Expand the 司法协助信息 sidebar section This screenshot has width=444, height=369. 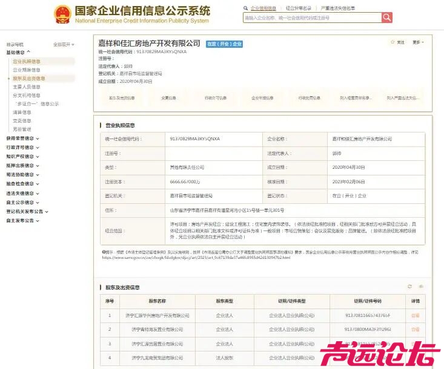(x=22, y=174)
